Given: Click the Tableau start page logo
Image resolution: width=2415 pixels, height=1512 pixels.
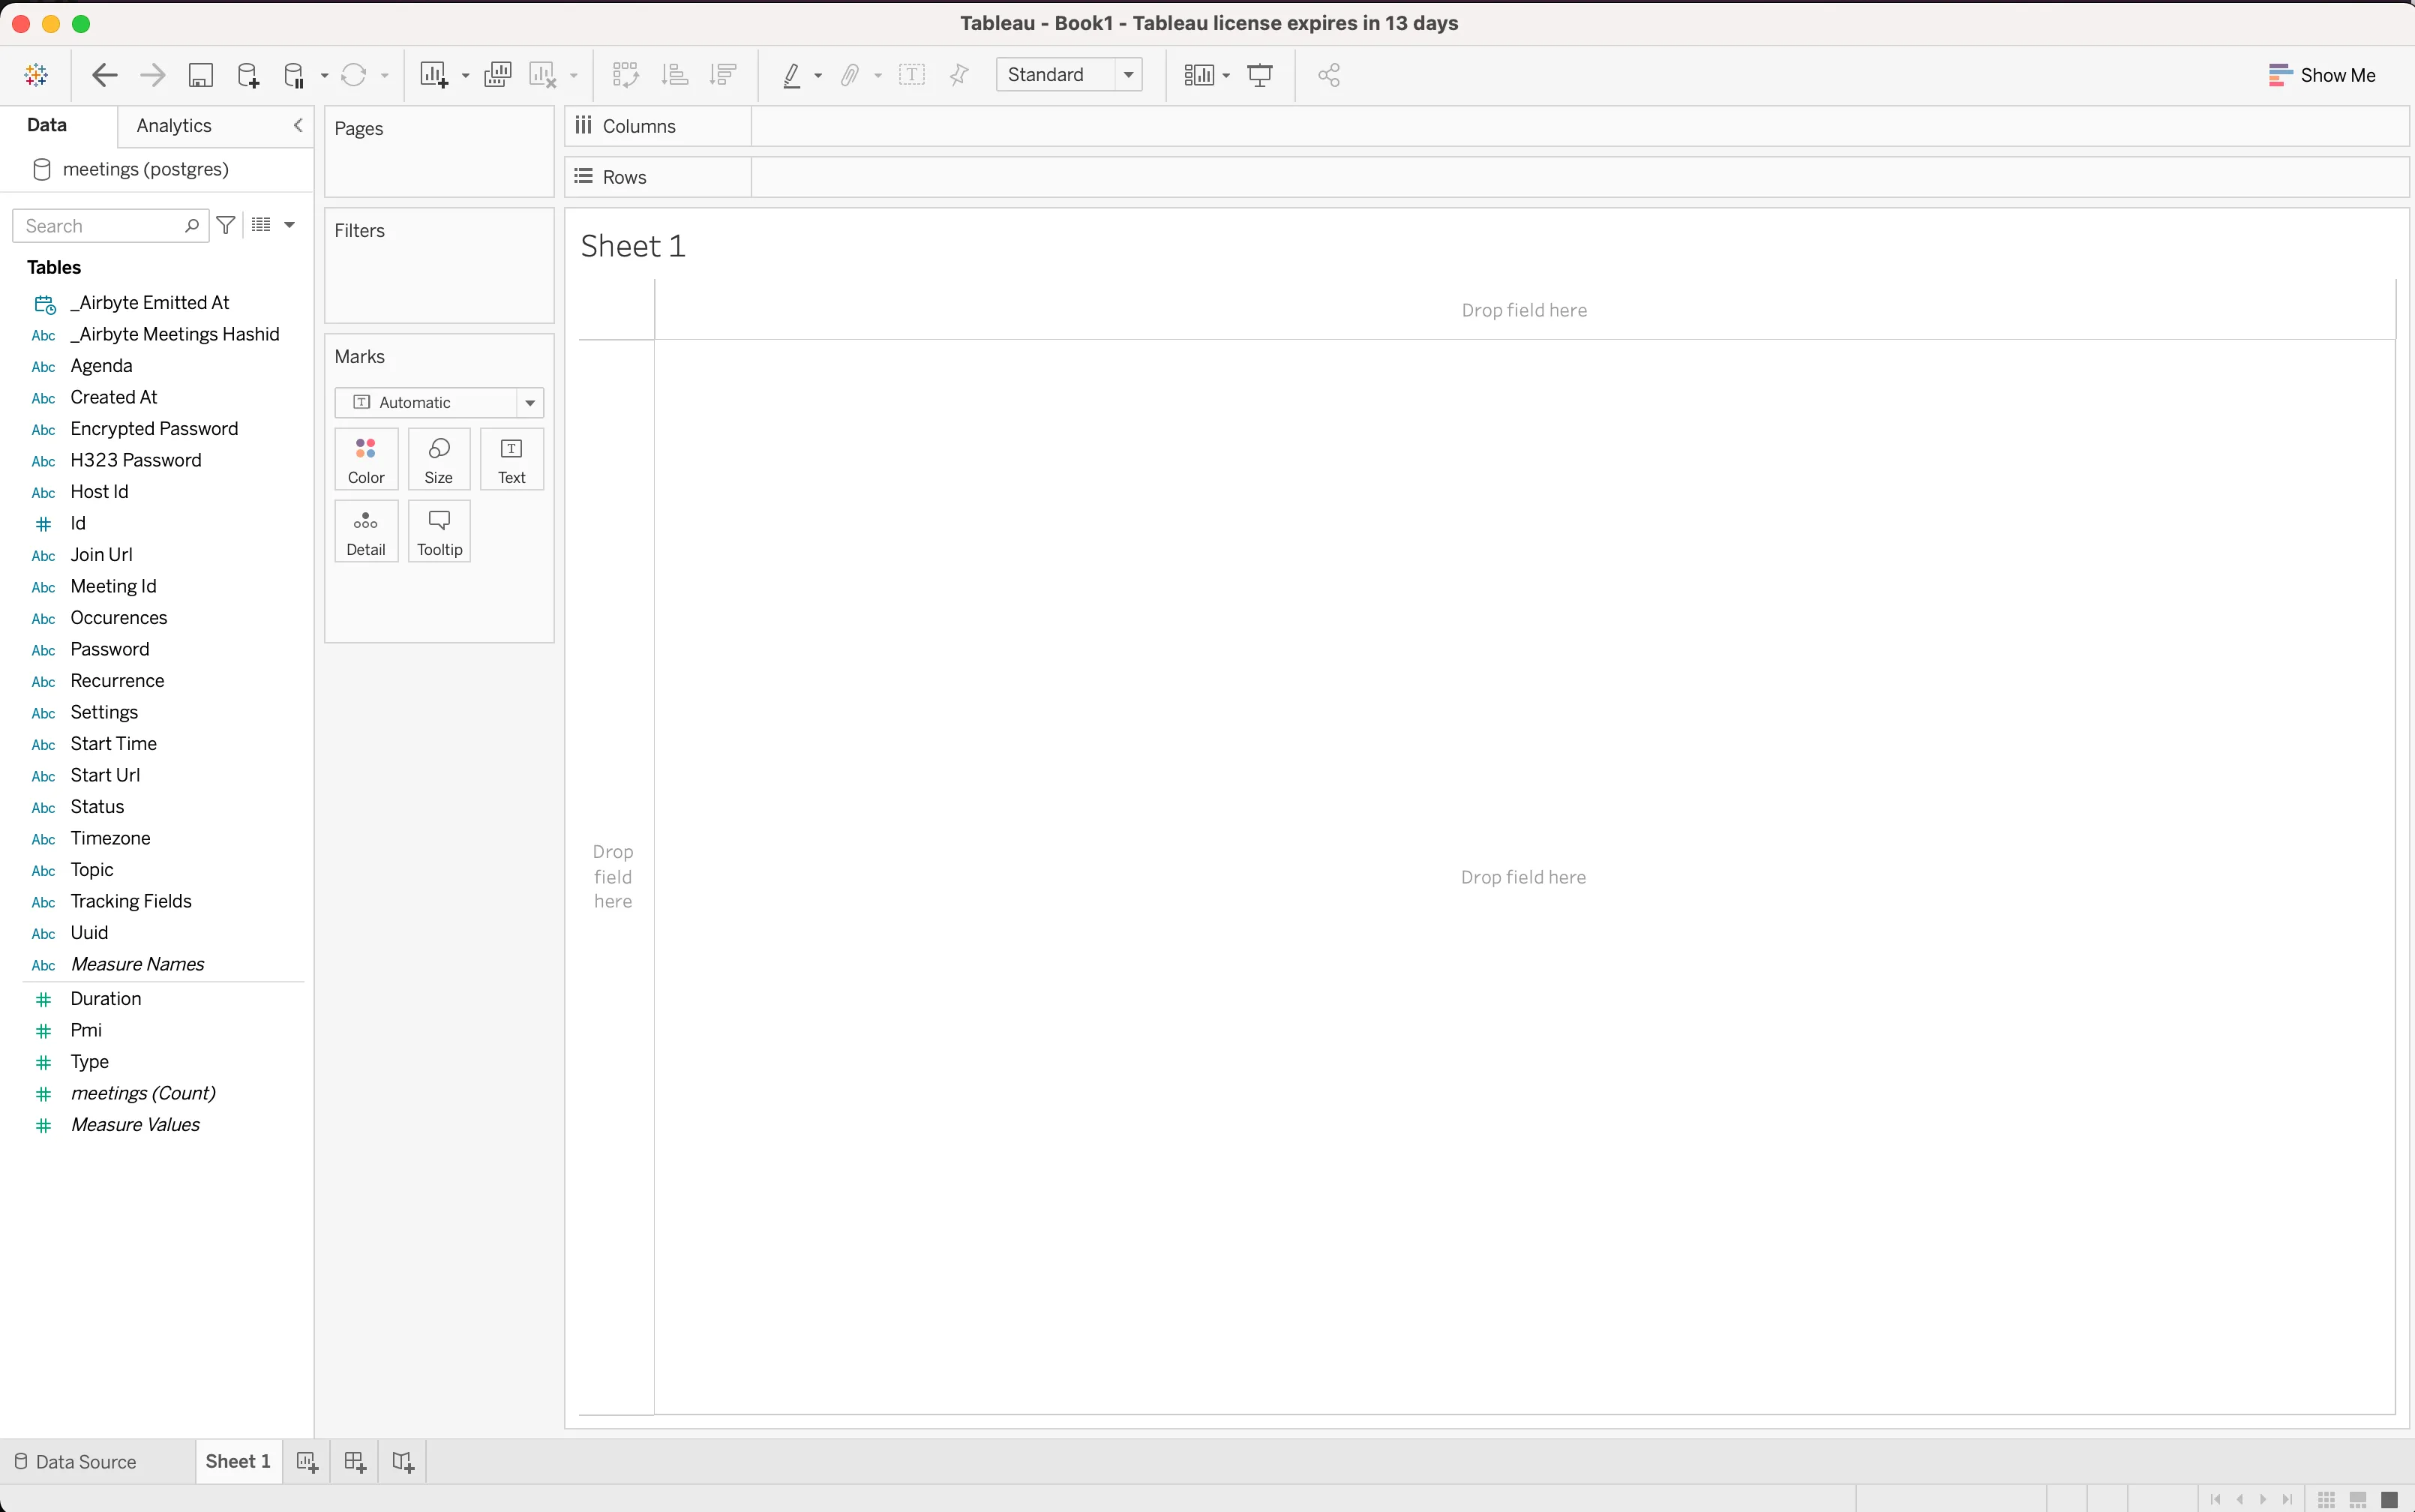Looking at the screenshot, I should pyautogui.click(x=36, y=75).
